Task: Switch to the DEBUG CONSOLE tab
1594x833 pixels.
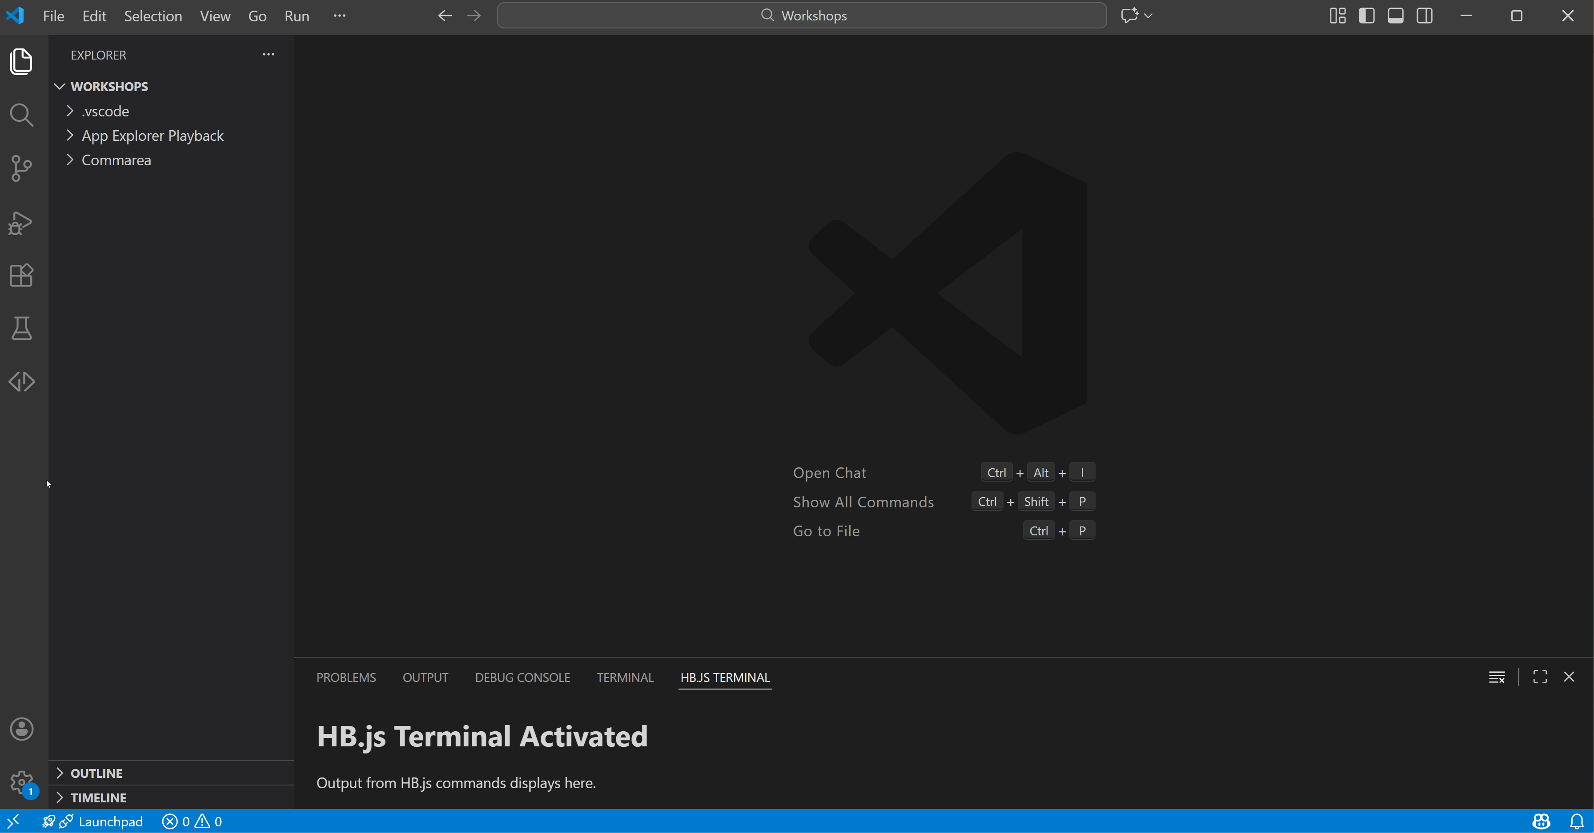Action: 522,677
